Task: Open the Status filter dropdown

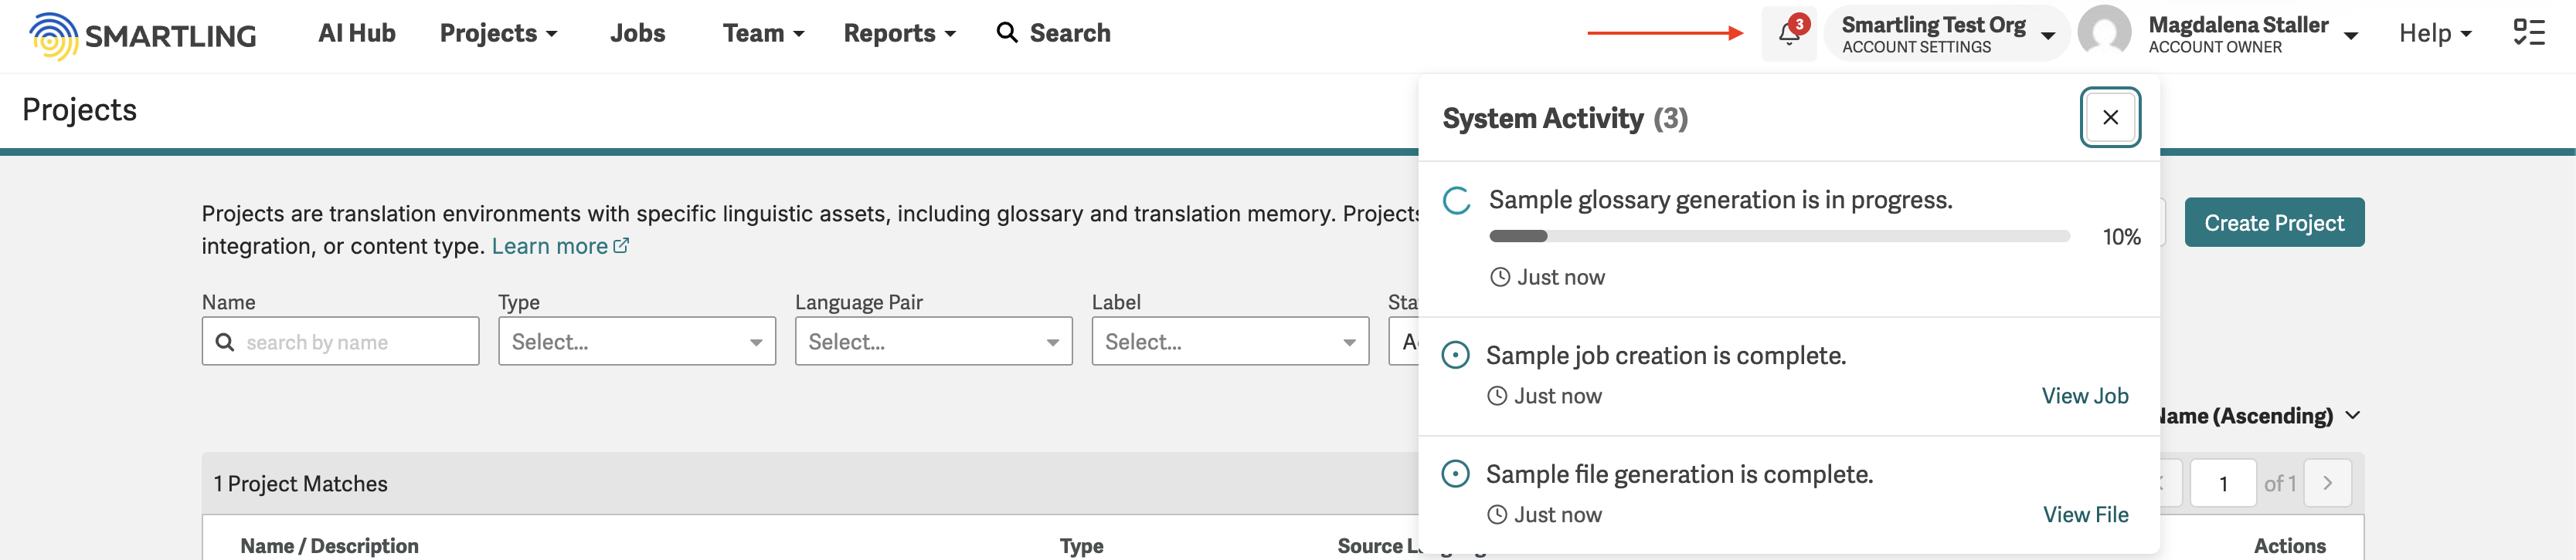Action: click(1404, 342)
